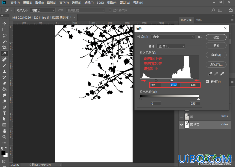Click the 取消 button in Levels
235x167 pixels.
(x=216, y=45)
